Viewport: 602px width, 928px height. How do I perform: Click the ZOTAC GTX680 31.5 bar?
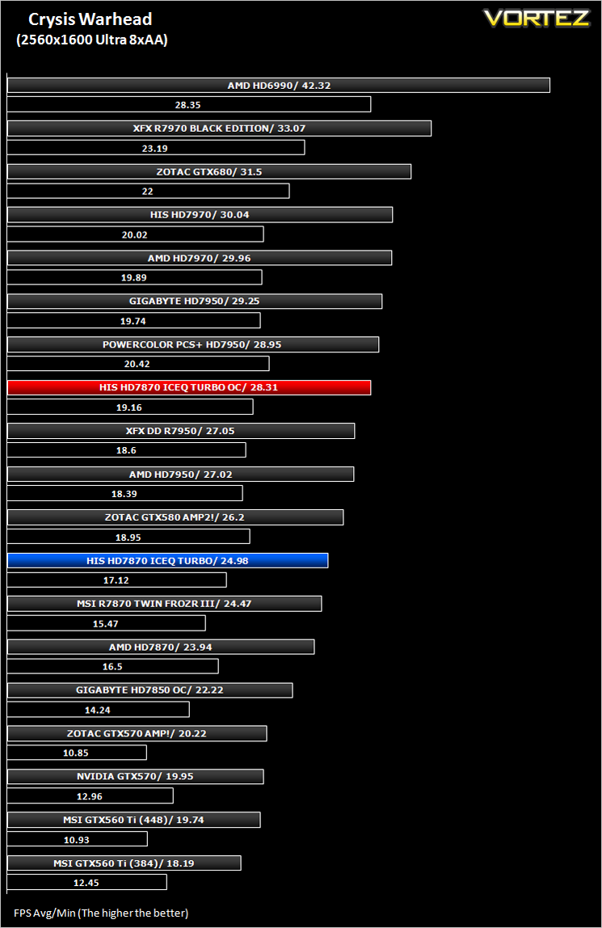(x=209, y=171)
